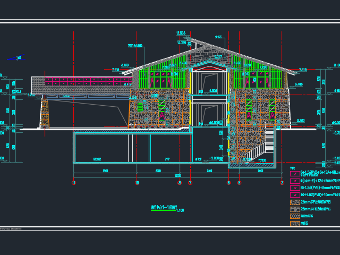Viewport: 340px width, 255px height.
Task: Select the 10+1.52(PVB)+10mm legend text
Action: pyautogui.click(x=320, y=195)
